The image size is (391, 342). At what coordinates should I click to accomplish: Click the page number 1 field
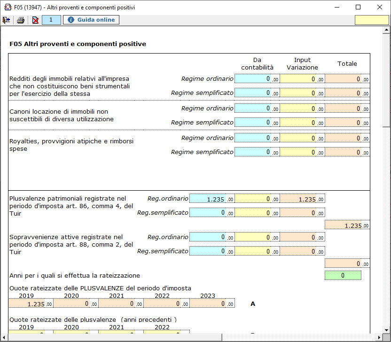[x=51, y=20]
